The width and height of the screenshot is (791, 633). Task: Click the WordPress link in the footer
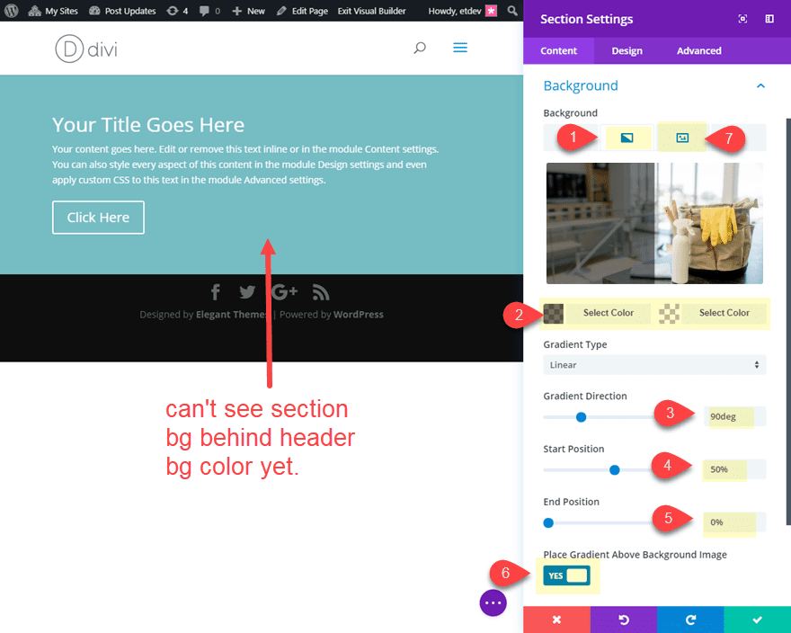358,314
